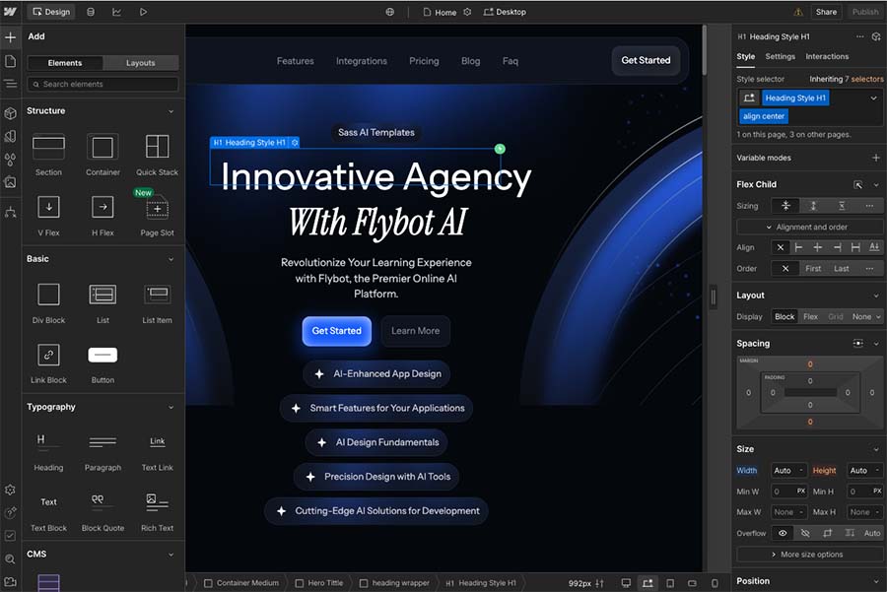This screenshot has height=592, width=887.
Task: Click the Learn More button on canvas
Action: click(x=415, y=331)
